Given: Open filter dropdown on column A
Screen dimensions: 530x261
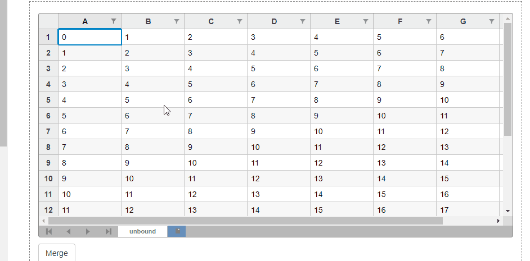Looking at the screenshot, I should 114,21.
